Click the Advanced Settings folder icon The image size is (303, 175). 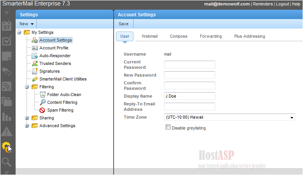coord(35,126)
